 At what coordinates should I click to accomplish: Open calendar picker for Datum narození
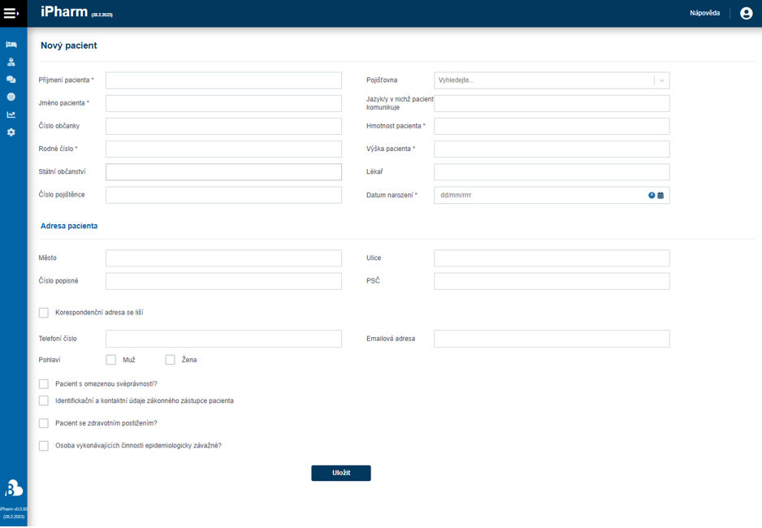click(660, 196)
